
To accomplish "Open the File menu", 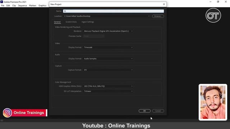I will 3,6.
